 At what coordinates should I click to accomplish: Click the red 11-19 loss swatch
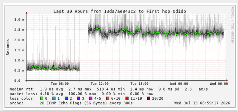pos(127,99)
